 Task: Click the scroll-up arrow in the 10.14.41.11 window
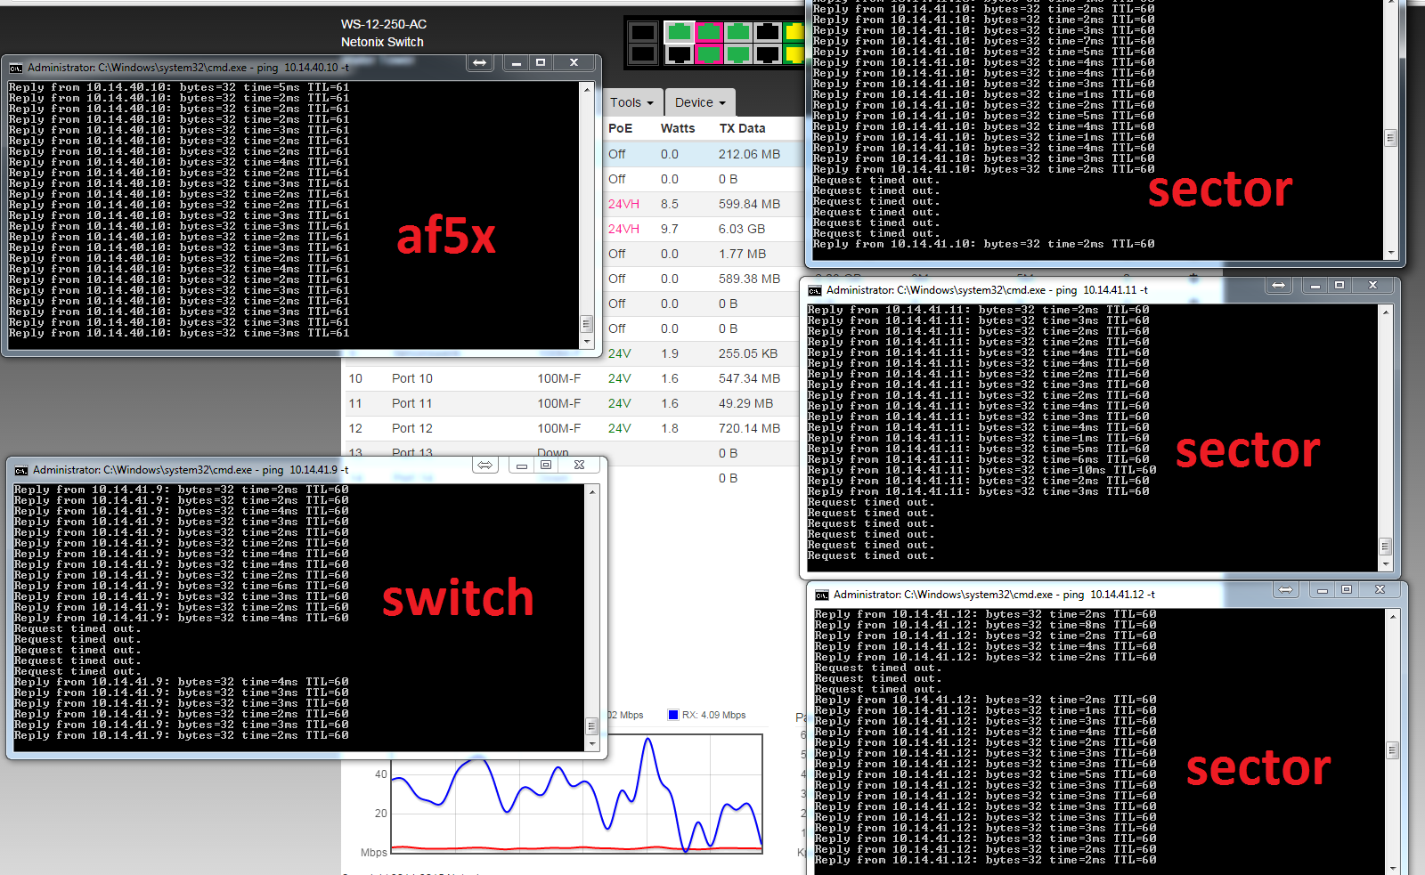[1386, 312]
